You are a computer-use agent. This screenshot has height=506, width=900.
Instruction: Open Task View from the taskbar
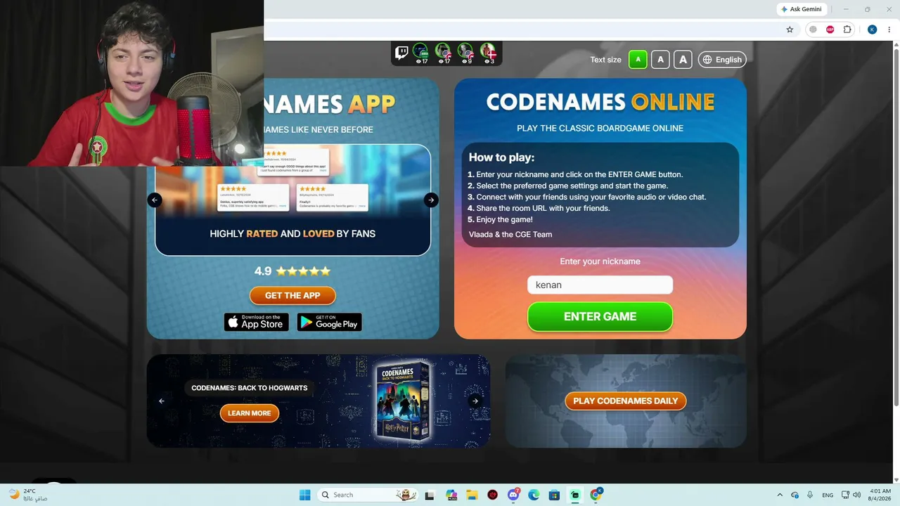coord(430,495)
